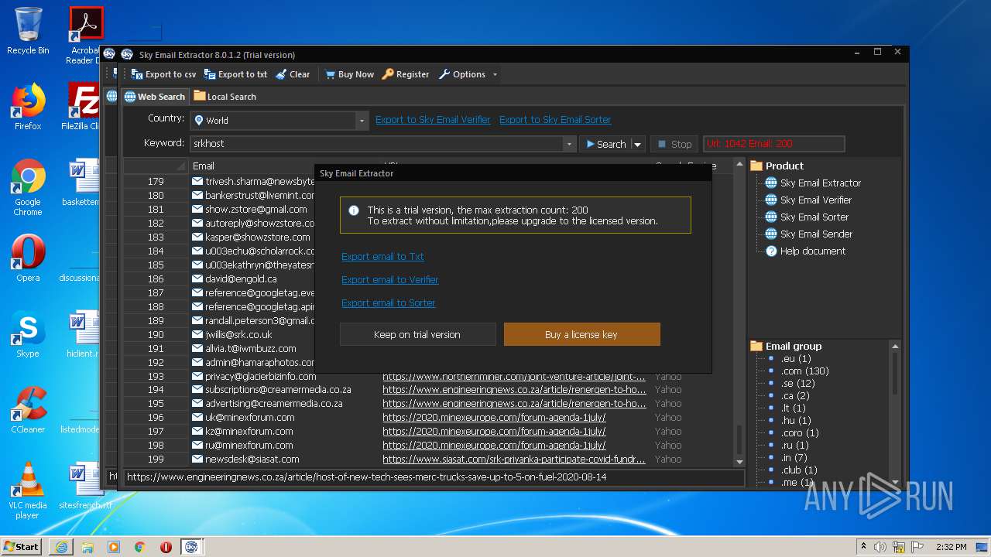The width and height of the screenshot is (991, 557).
Task: Click the Register key button
Action: (405, 74)
